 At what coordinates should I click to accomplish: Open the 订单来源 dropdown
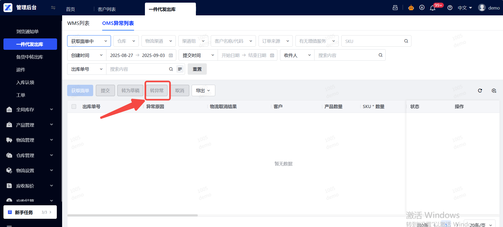(276, 41)
